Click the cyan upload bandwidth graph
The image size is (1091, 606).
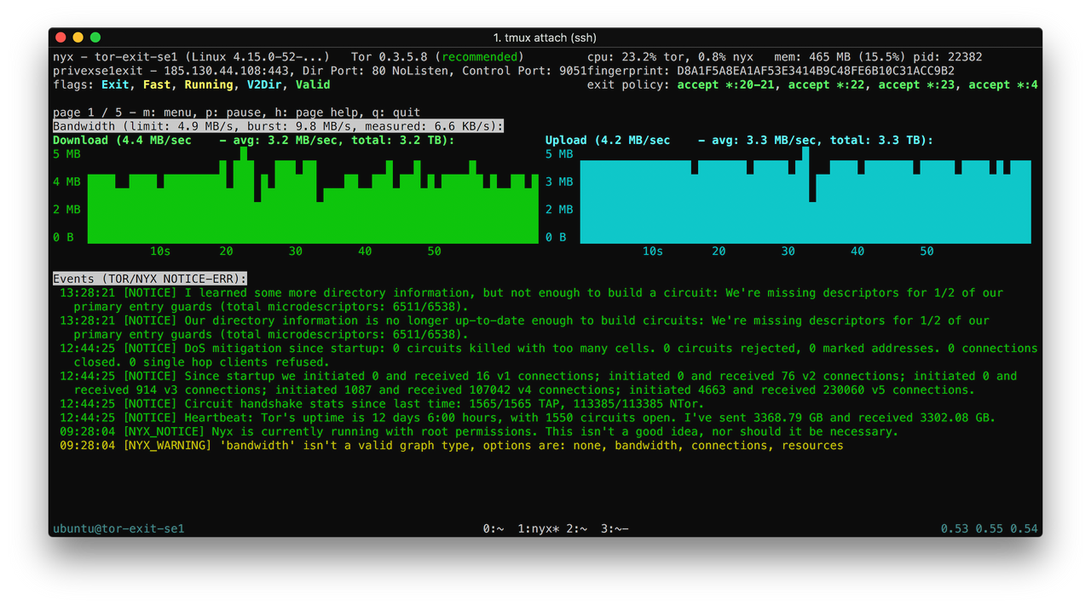pyautogui.click(x=805, y=196)
